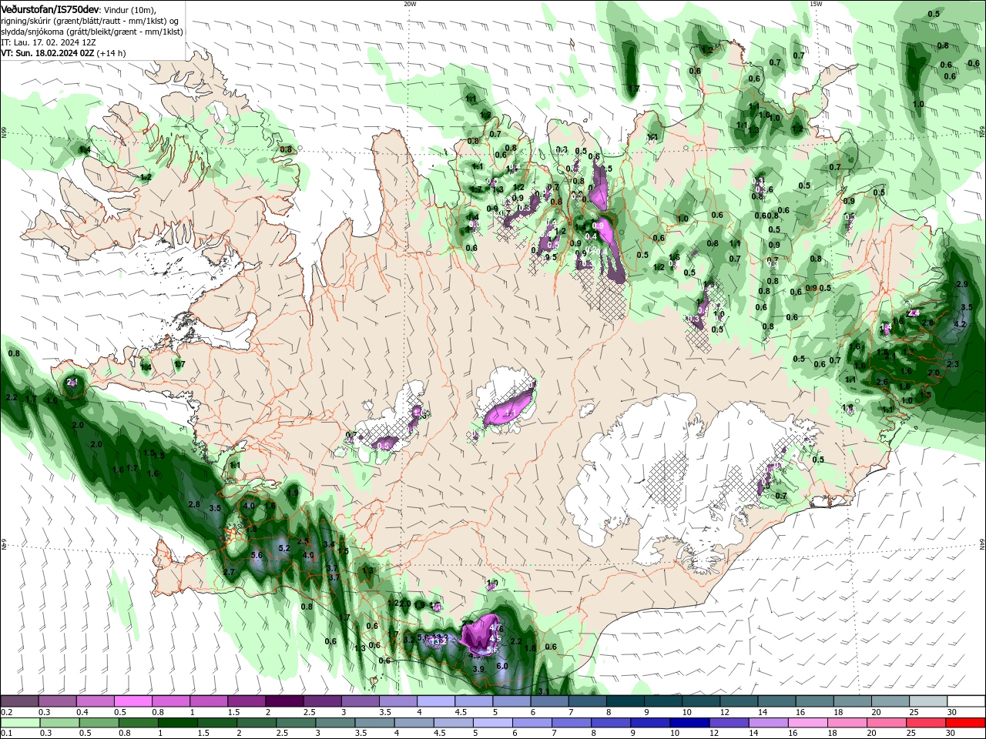Select the snow legend swatch labeled 4.5

(x=474, y=701)
